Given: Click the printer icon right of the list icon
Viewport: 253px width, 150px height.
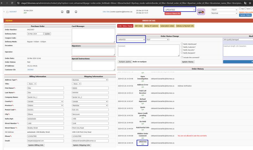Looking at the screenshot, I should click(x=76, y=12).
